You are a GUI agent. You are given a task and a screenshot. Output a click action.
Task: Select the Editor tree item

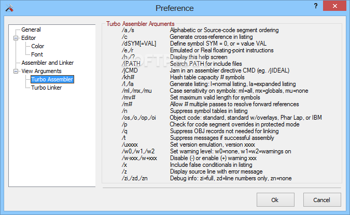(x=29, y=38)
